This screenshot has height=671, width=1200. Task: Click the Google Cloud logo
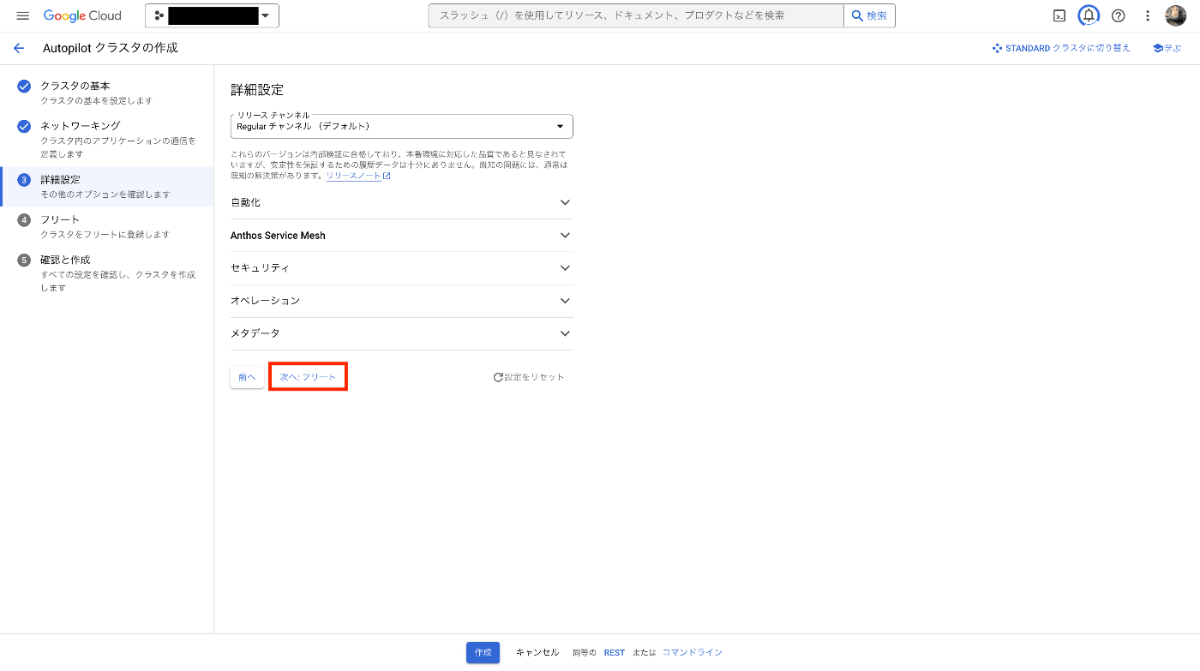(82, 15)
